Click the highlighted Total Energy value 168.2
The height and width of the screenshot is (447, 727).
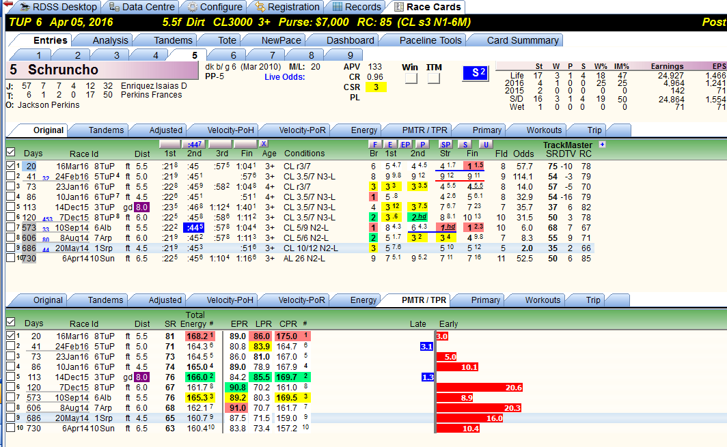200,336
